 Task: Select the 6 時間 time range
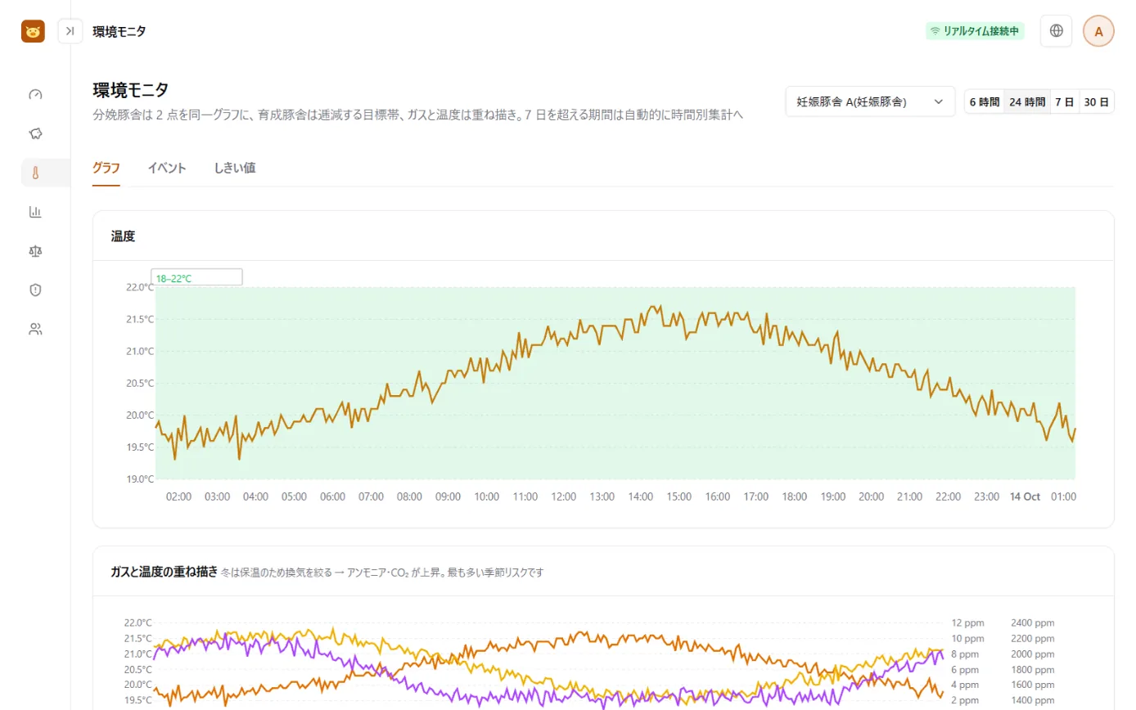pos(985,102)
